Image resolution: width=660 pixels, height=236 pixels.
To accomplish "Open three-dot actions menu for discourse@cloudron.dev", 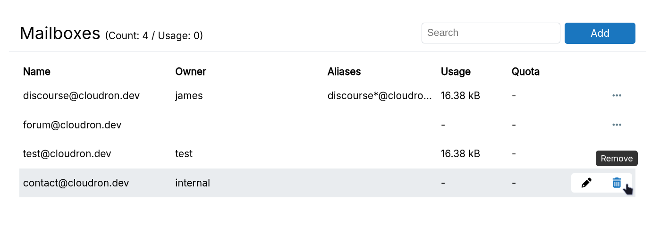I will tap(617, 96).
